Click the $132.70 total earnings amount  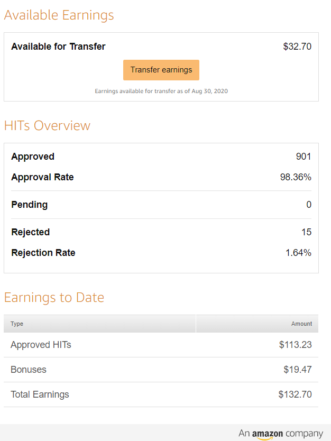pyautogui.click(x=295, y=394)
